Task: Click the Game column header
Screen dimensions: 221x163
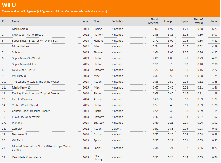Action: (16, 21)
